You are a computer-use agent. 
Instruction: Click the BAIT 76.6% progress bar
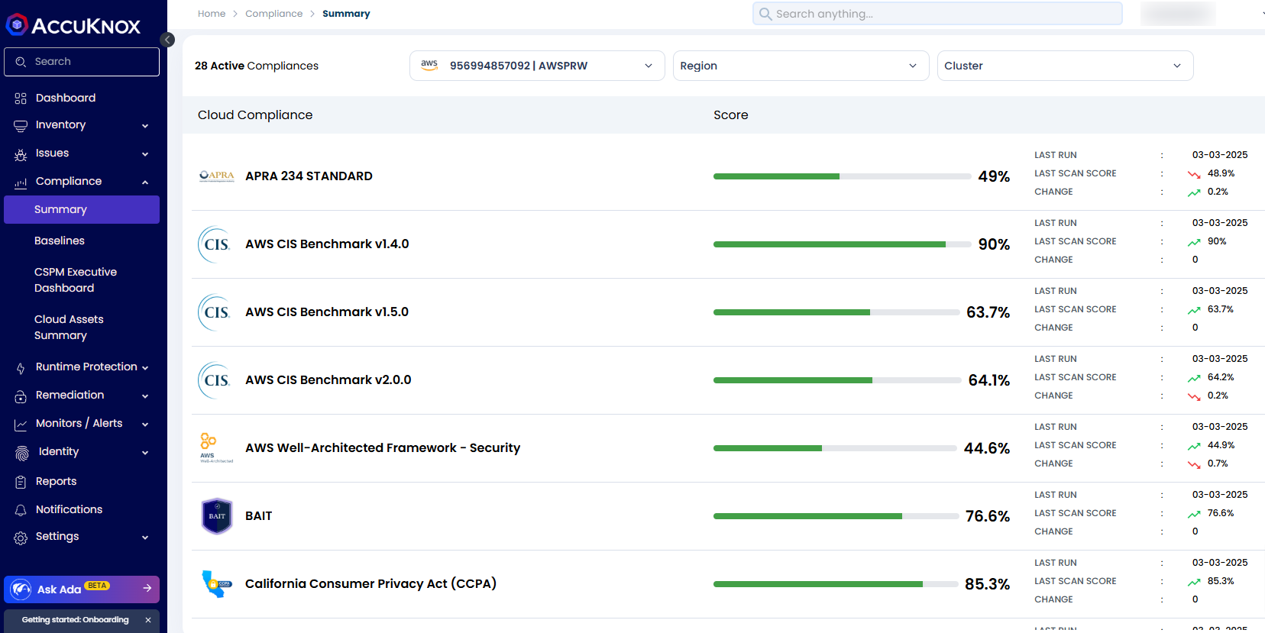(x=836, y=516)
